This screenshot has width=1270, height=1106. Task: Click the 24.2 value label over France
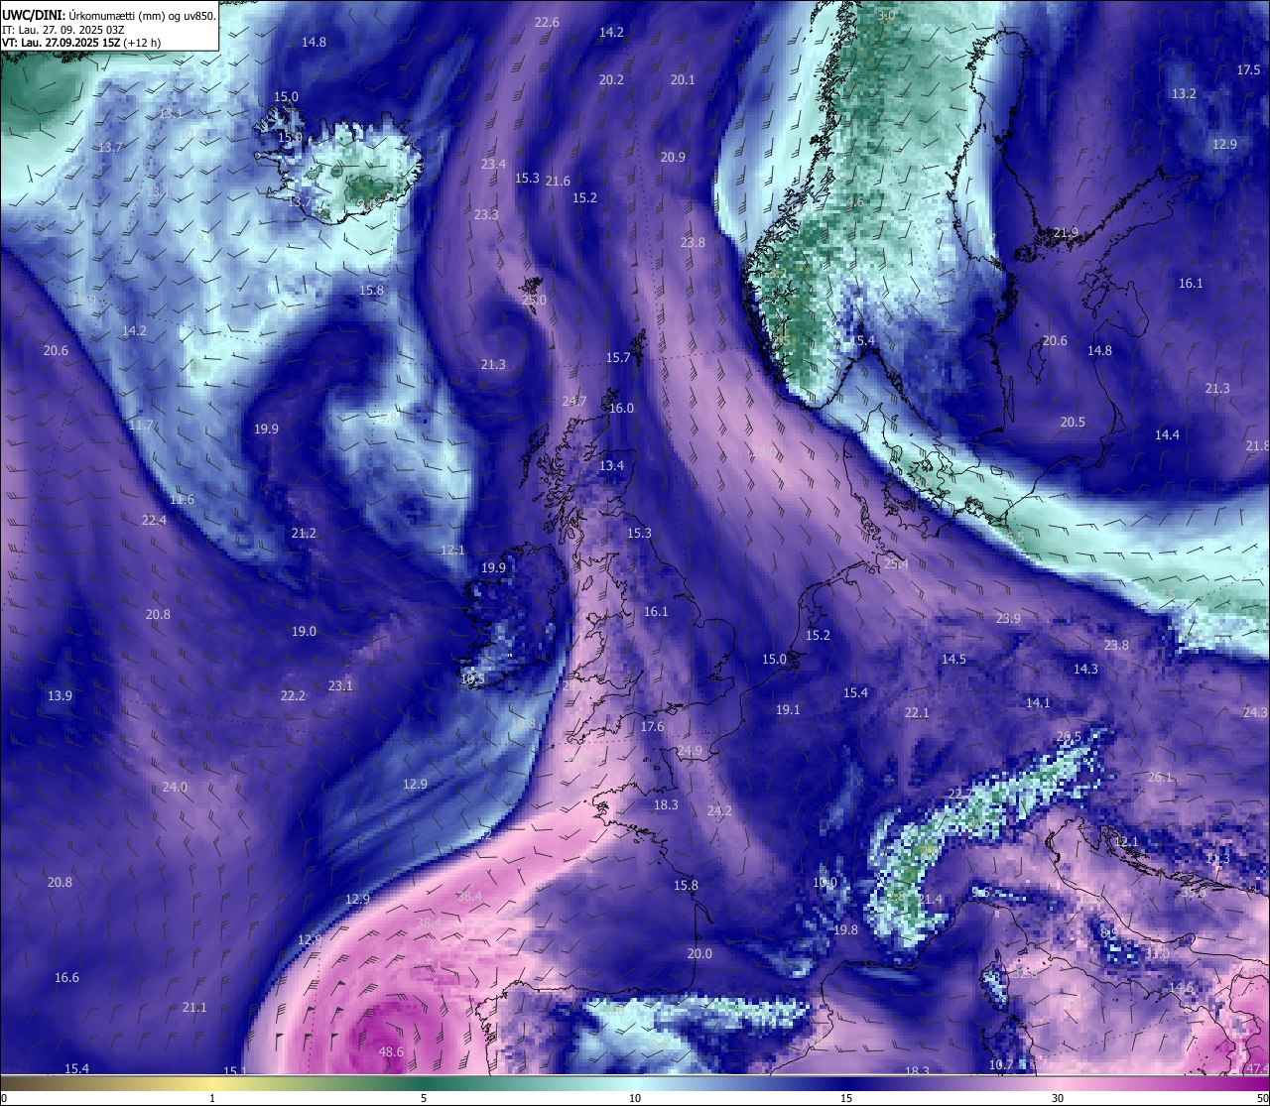[x=719, y=810]
